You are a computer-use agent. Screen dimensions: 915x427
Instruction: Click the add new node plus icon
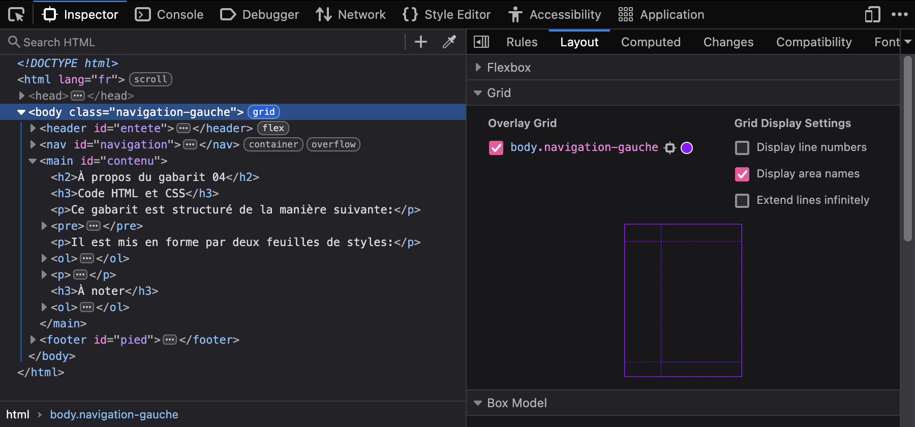coord(421,42)
